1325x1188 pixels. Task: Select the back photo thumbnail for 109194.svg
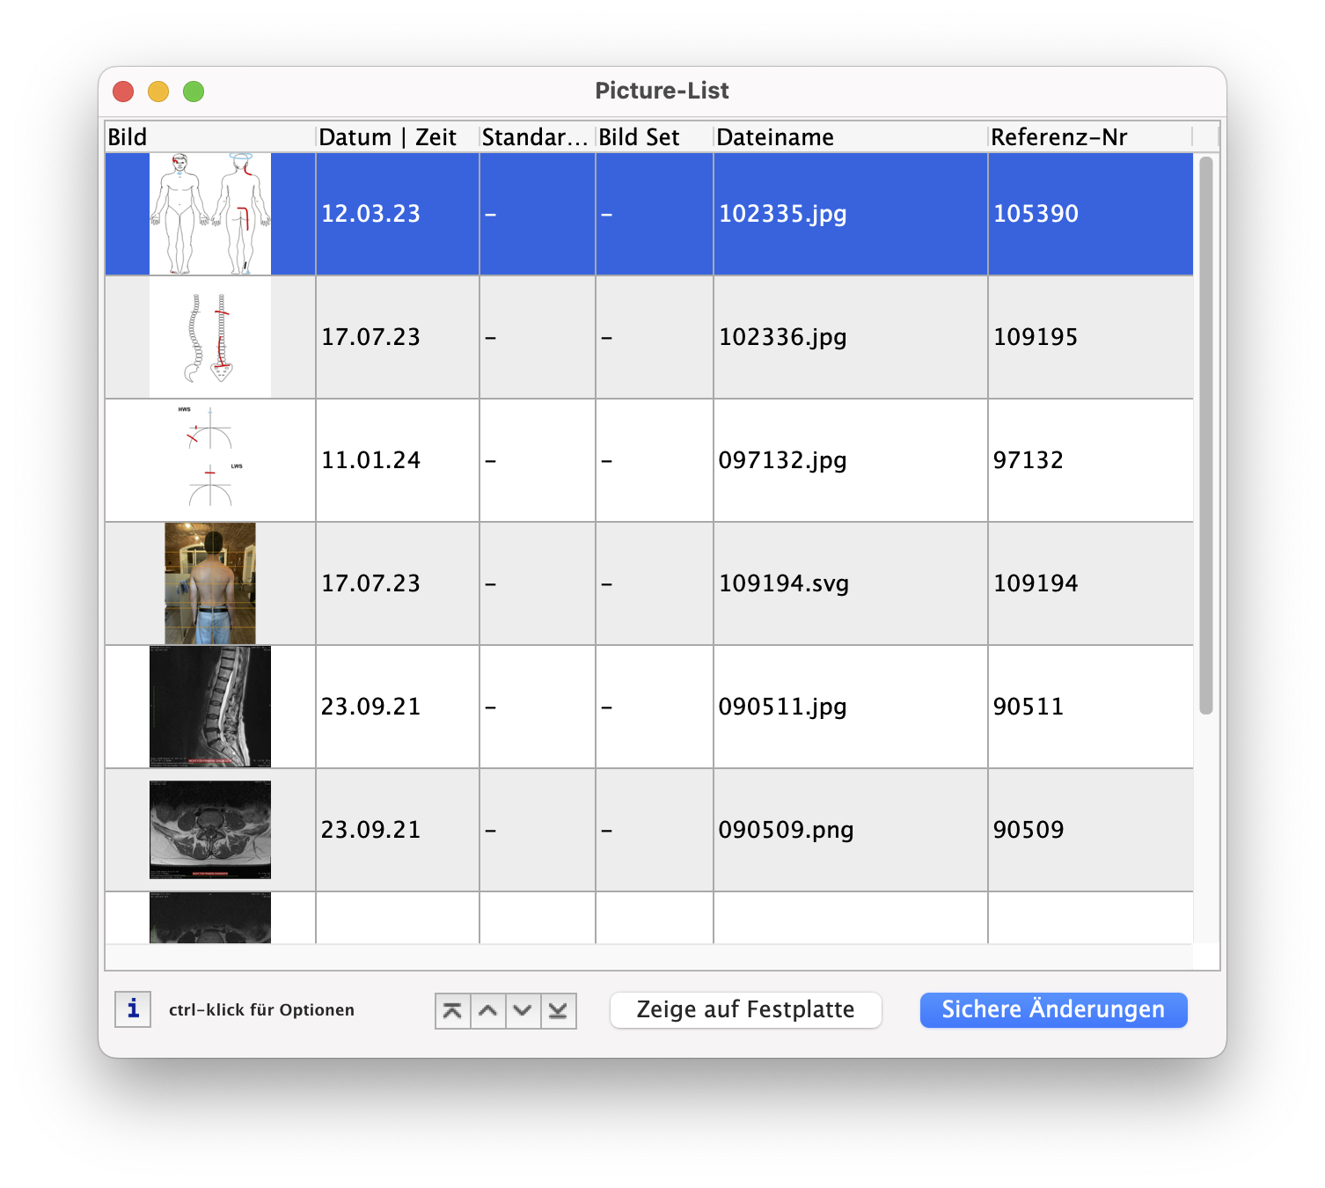pyautogui.click(x=210, y=583)
